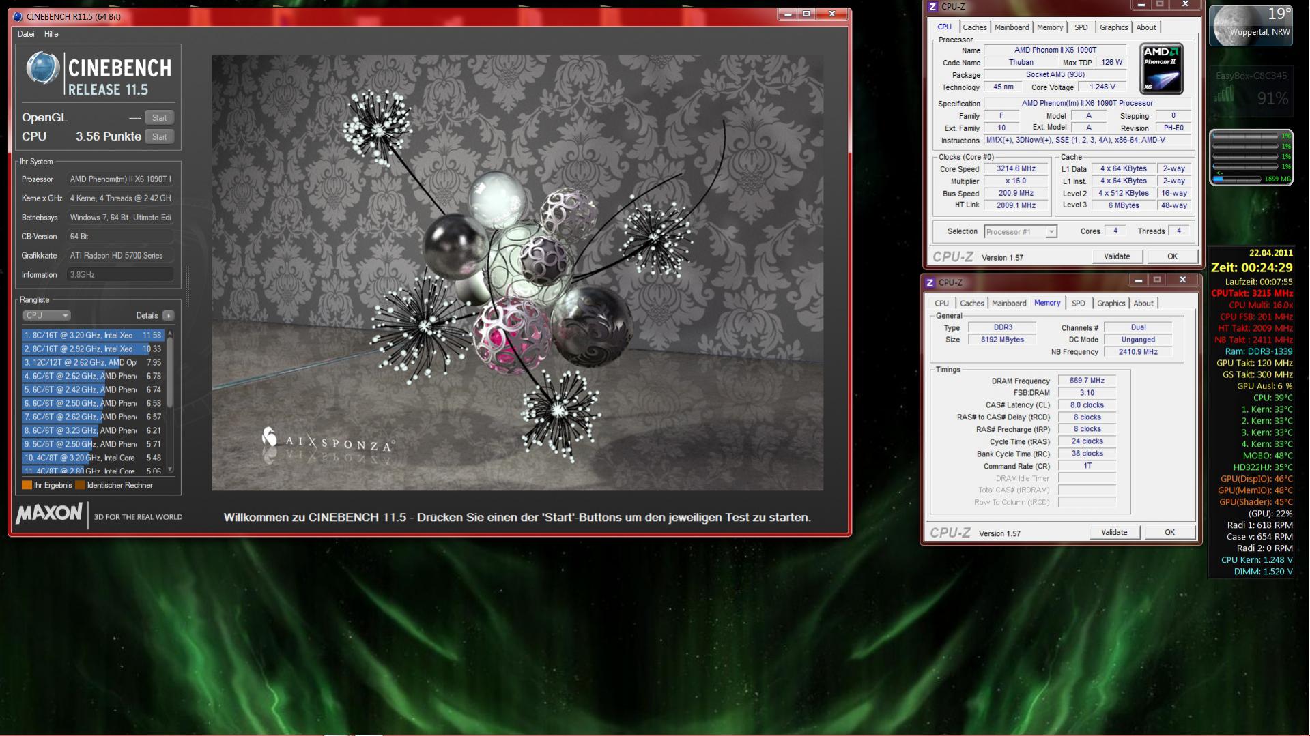Maximize the Cinebench window
This screenshot has width=1310, height=736.
tap(806, 14)
